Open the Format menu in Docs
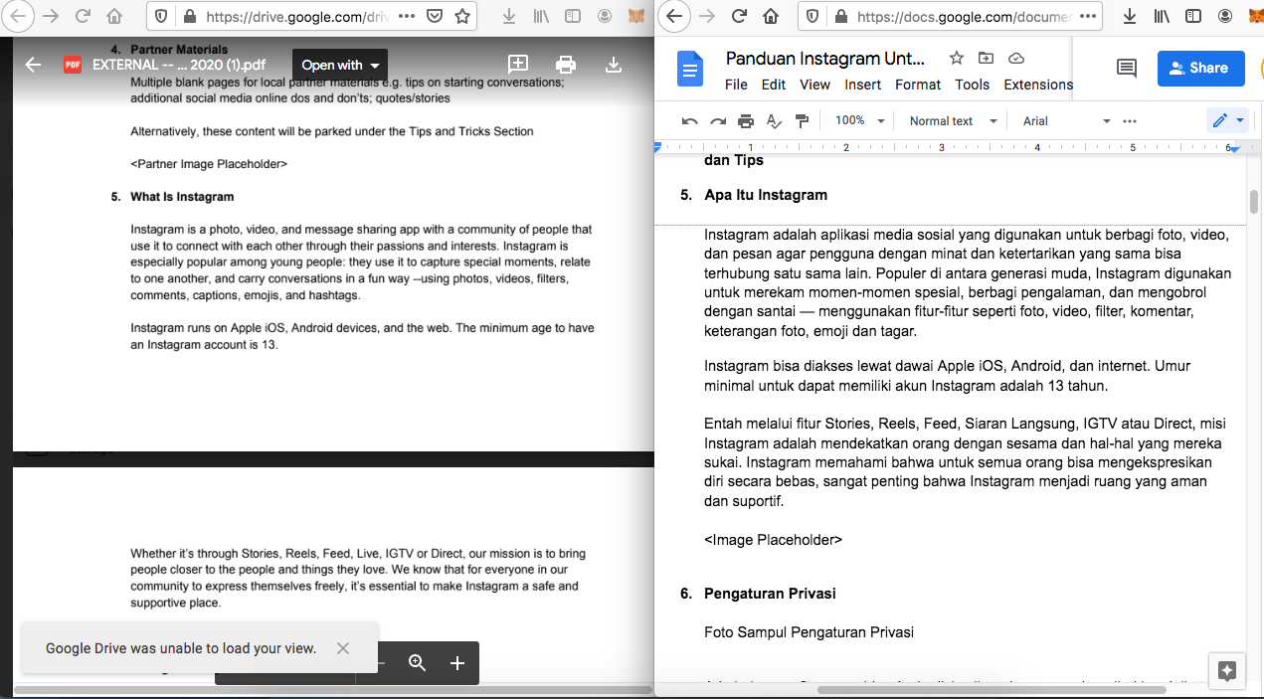The image size is (1264, 699). [x=917, y=85]
